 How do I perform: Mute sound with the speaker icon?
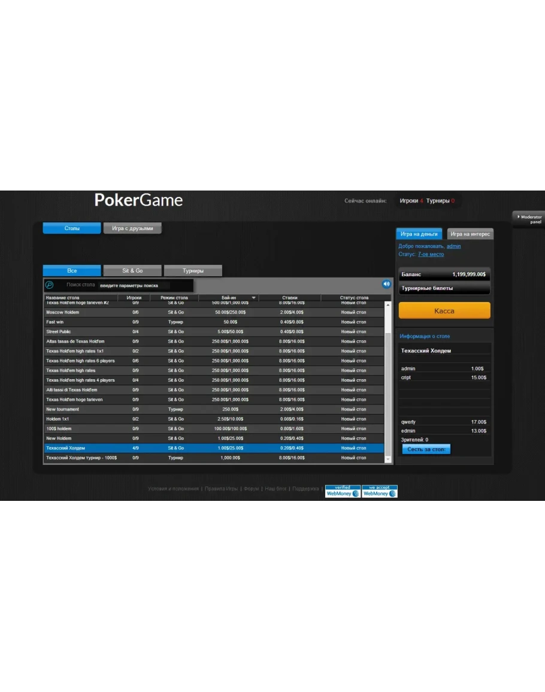click(386, 284)
